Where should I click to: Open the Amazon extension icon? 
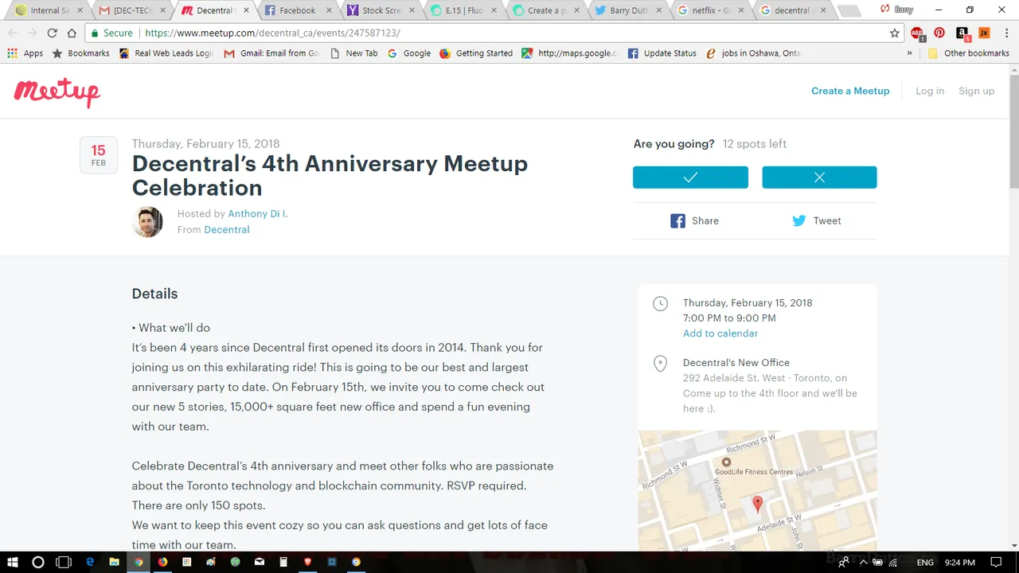click(962, 33)
